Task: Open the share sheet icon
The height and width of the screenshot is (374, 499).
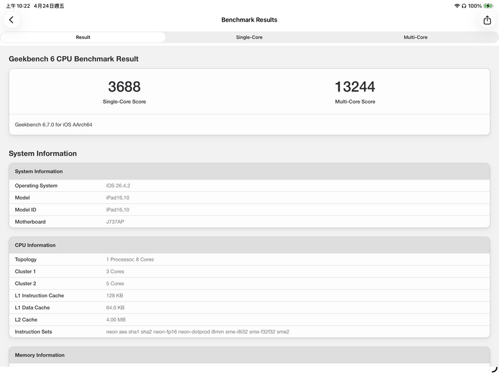Action: click(x=487, y=20)
